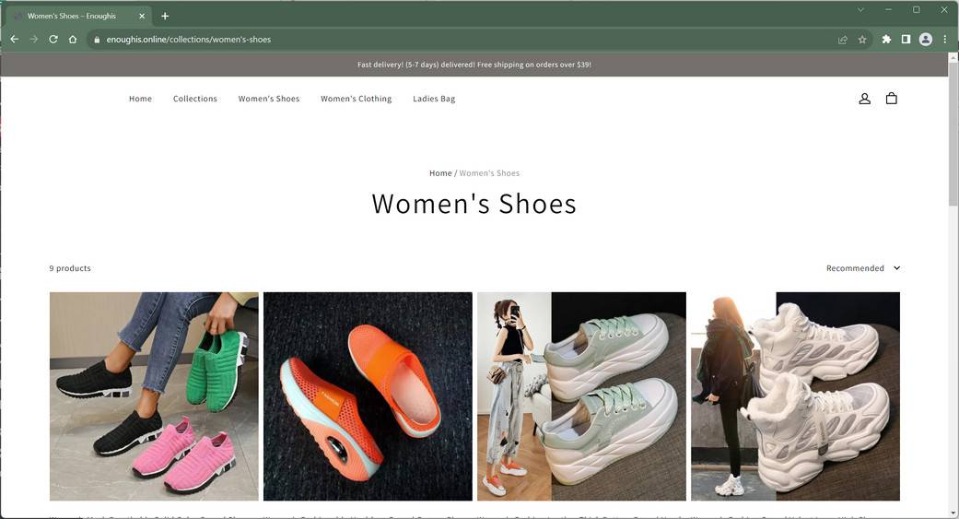Open Ladies Bag nav item
This screenshot has width=959, height=519.
[x=434, y=99]
